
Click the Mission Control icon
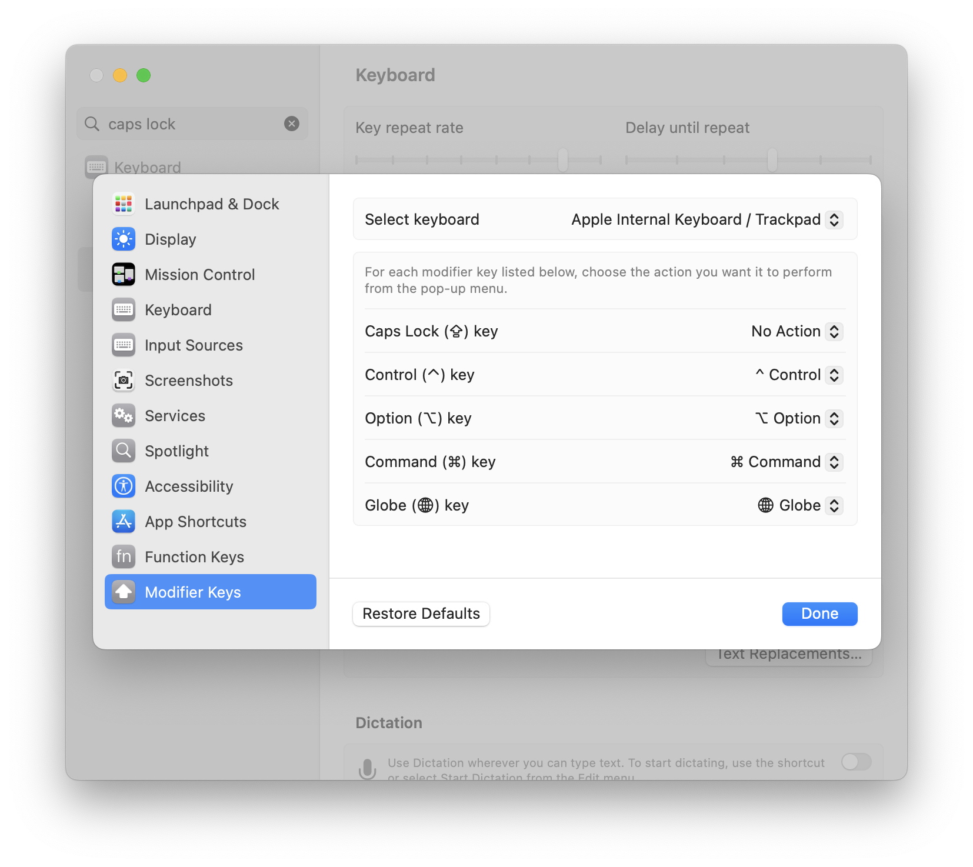point(124,275)
